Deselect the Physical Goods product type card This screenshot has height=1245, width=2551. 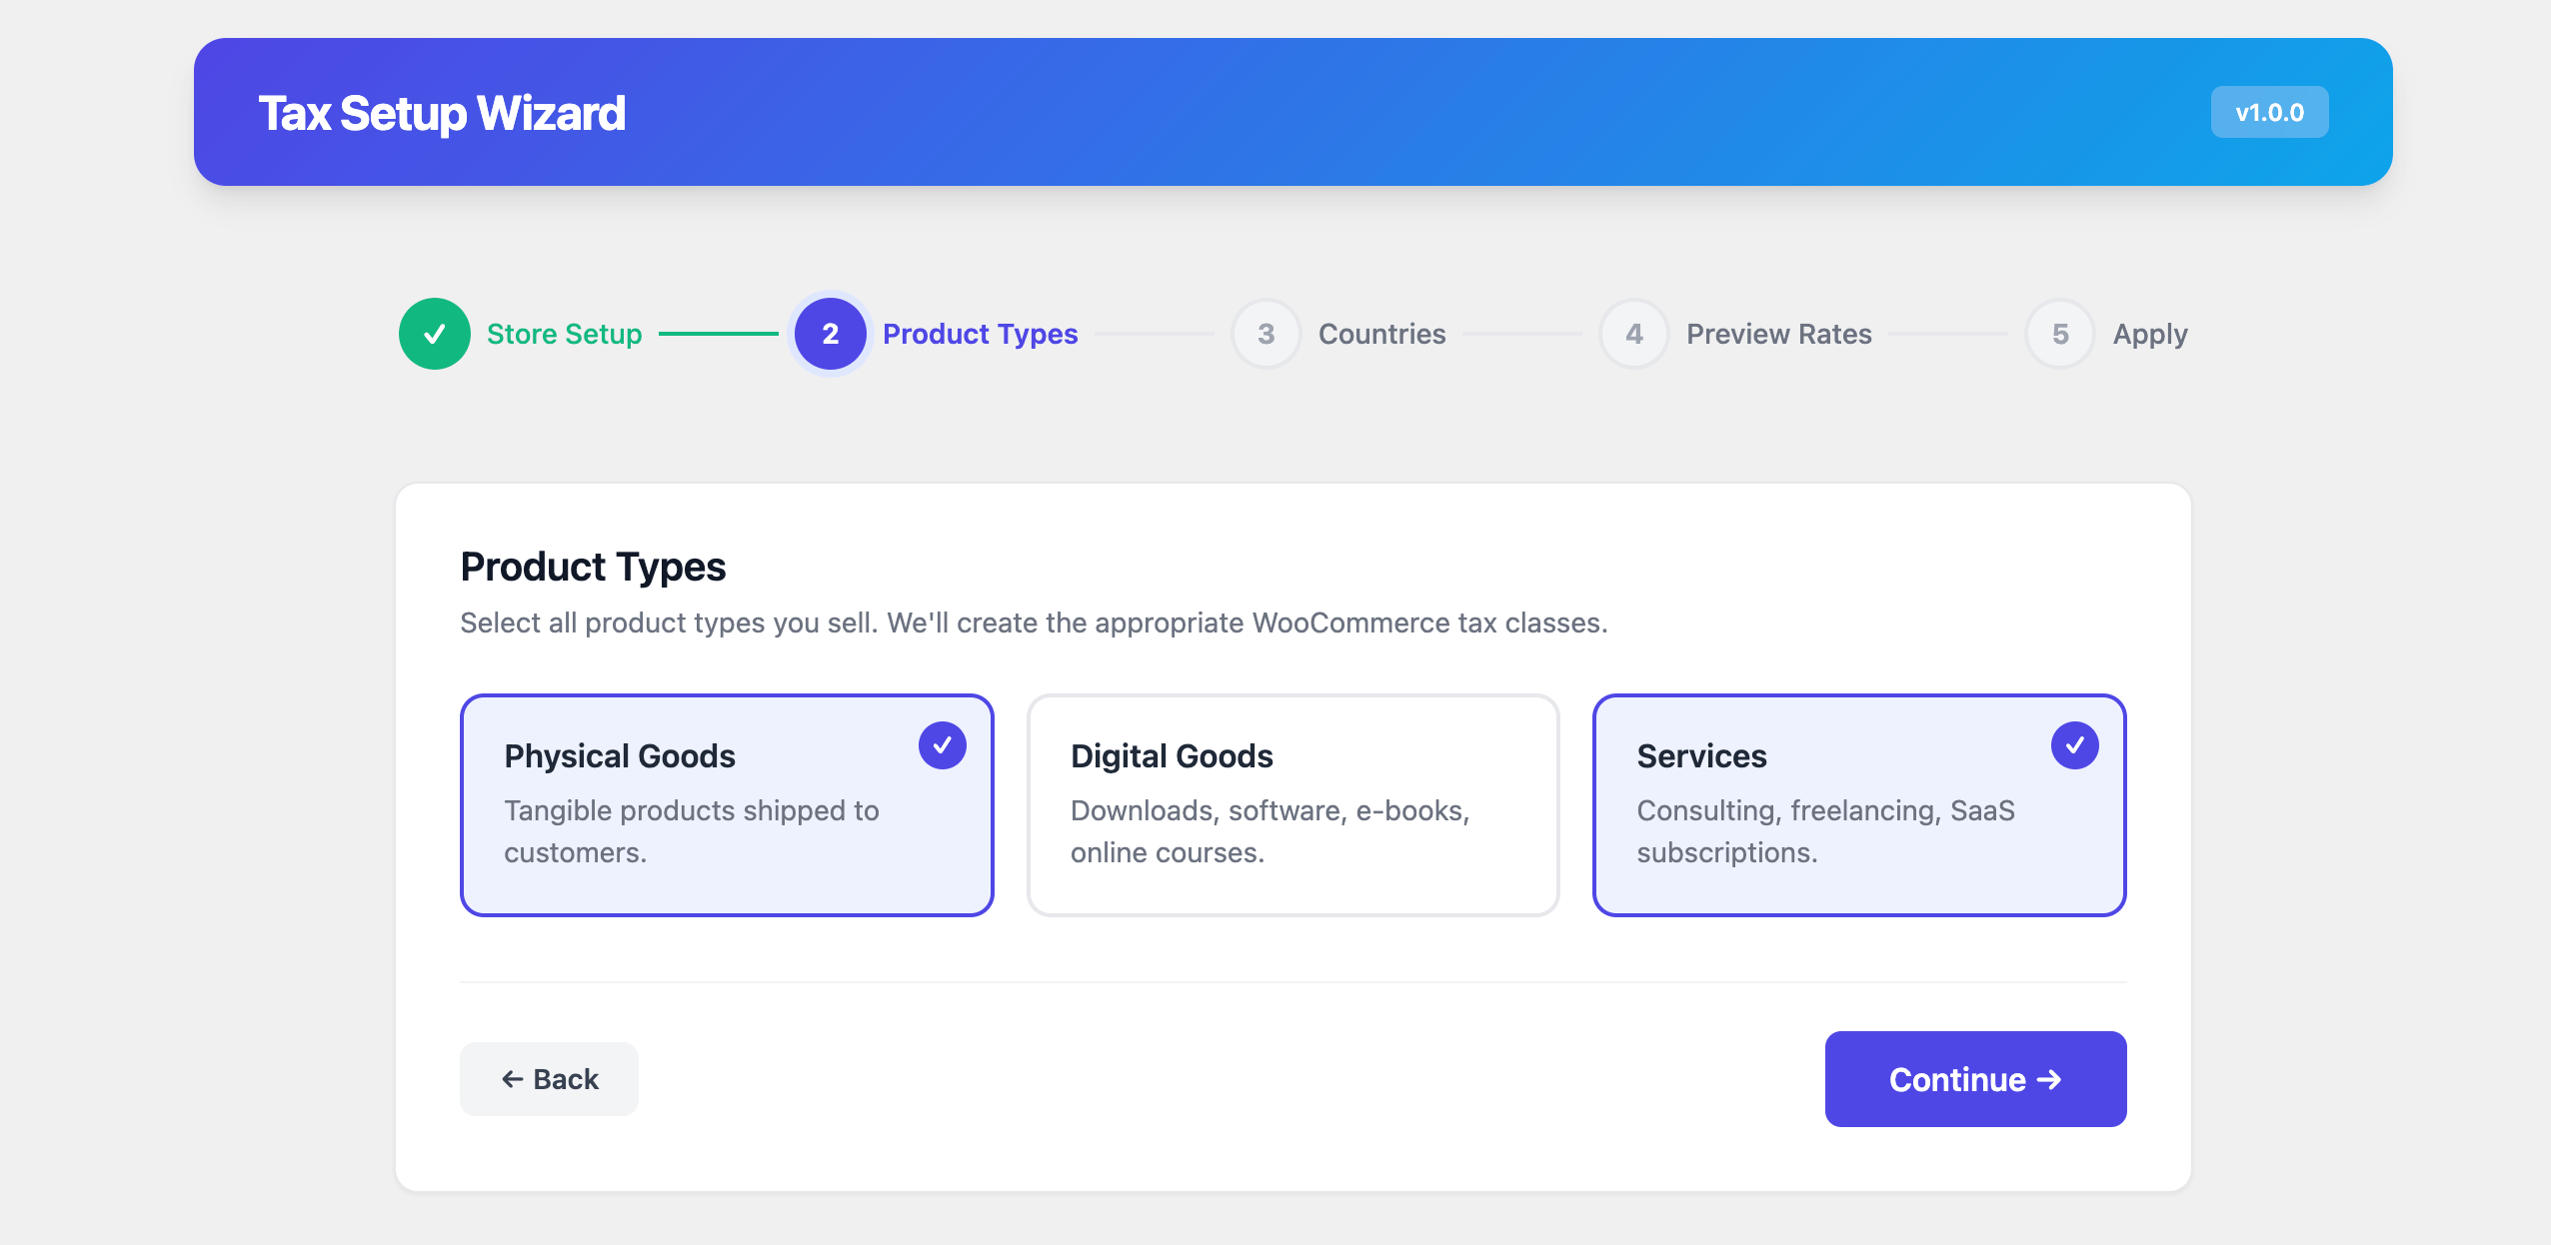coord(727,805)
